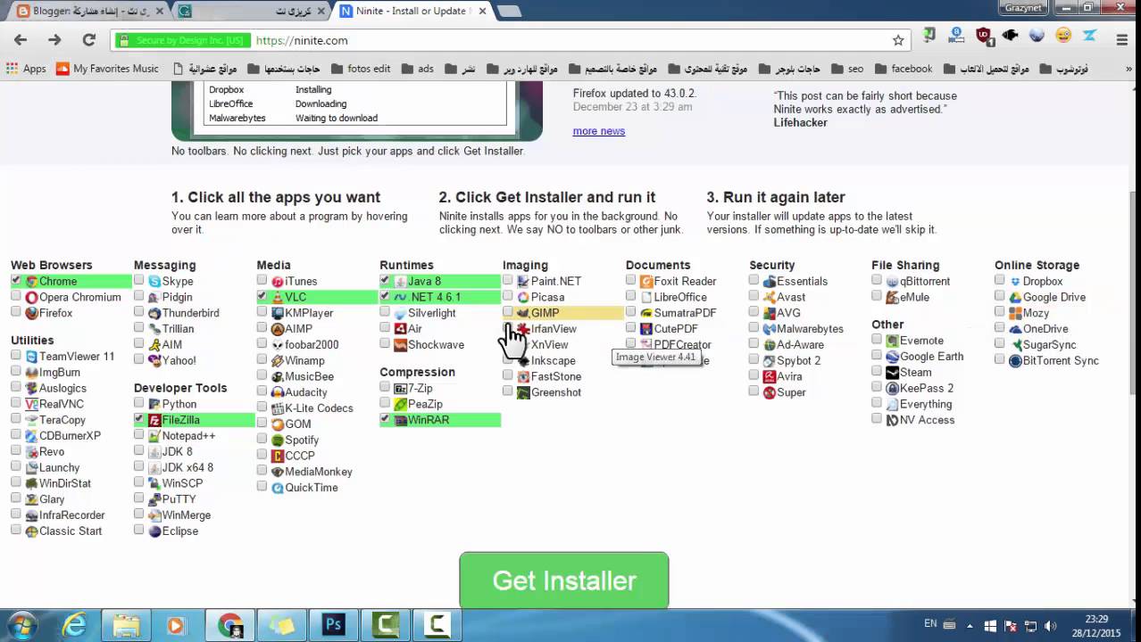Click the WinRAR icon under Compression

(x=401, y=420)
